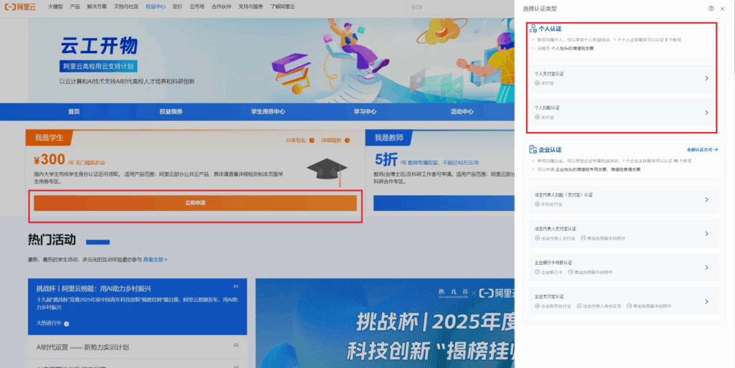735x368 pixels.
Task: Expand the 企业银行卡收款认证 chevron
Action: [707, 268]
